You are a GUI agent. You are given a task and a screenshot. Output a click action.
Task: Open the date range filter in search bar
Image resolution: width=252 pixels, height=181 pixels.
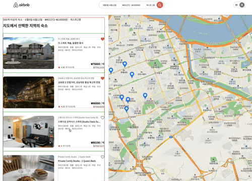(x=109, y=5)
